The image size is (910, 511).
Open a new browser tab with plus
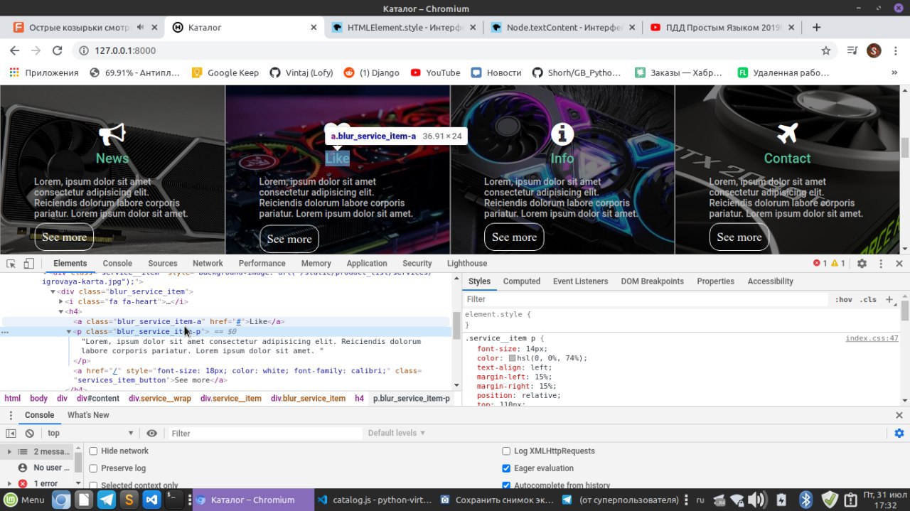point(817,27)
